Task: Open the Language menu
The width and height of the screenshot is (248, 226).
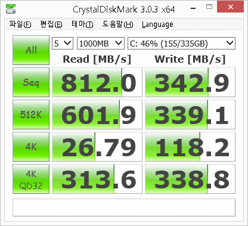Action: pyautogui.click(x=157, y=24)
